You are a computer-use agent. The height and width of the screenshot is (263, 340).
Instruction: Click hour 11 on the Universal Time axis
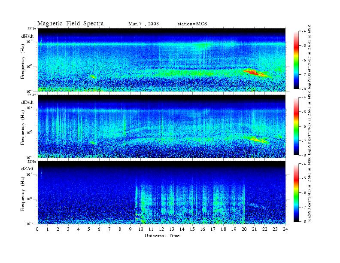151,229
